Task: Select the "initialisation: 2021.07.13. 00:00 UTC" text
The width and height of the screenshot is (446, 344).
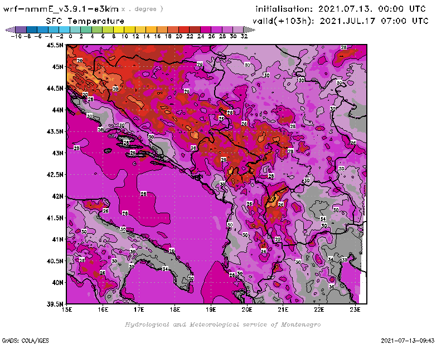Action: pyautogui.click(x=341, y=9)
